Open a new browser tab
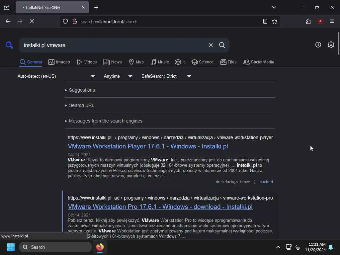This screenshot has height=255, width=340. pyautogui.click(x=96, y=8)
